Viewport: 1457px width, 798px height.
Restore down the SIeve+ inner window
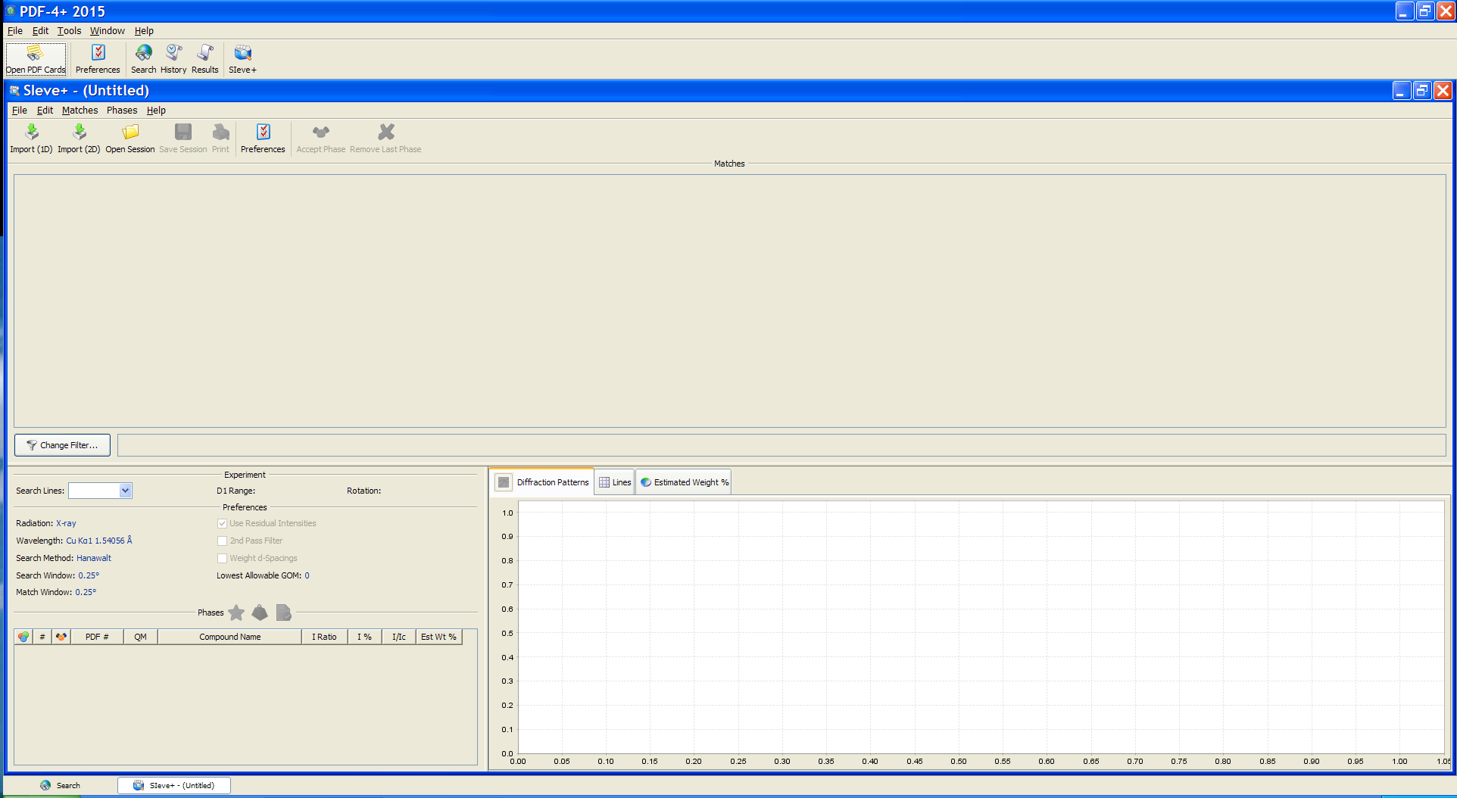click(1422, 91)
